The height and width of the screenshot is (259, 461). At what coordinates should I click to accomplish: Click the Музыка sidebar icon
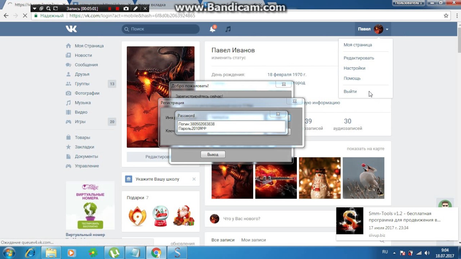pyautogui.click(x=68, y=103)
